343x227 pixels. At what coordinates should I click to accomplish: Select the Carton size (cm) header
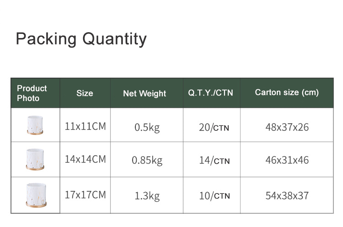pos(287,92)
